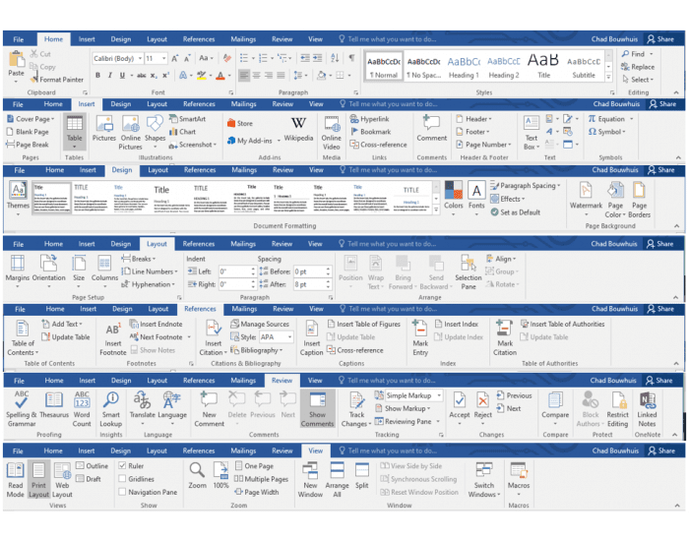Apply Italic formatting in Font group

pyautogui.click(x=110, y=76)
